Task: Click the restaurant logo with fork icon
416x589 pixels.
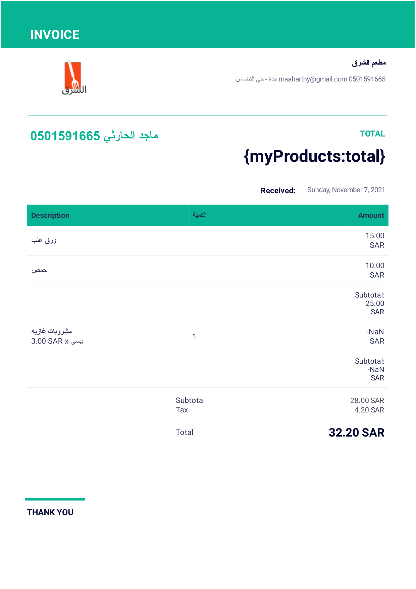Action: point(74,78)
